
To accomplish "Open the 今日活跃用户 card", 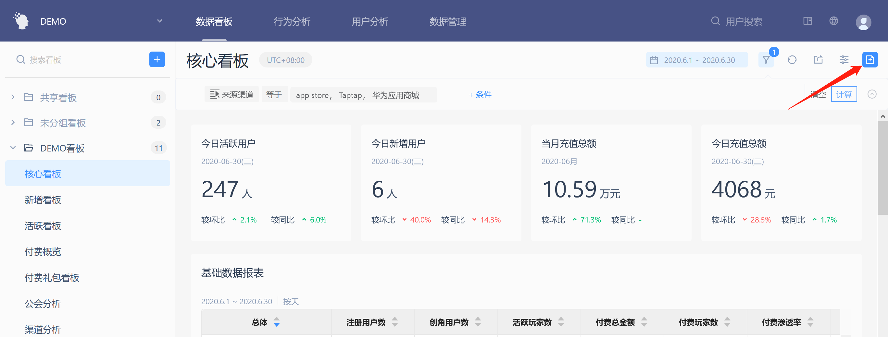I will [x=271, y=183].
